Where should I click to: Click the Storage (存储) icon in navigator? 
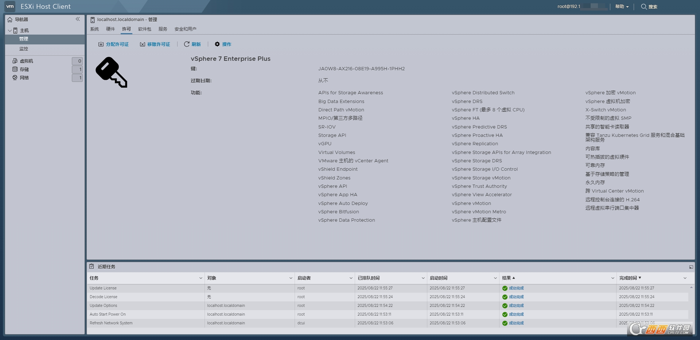pyautogui.click(x=15, y=69)
